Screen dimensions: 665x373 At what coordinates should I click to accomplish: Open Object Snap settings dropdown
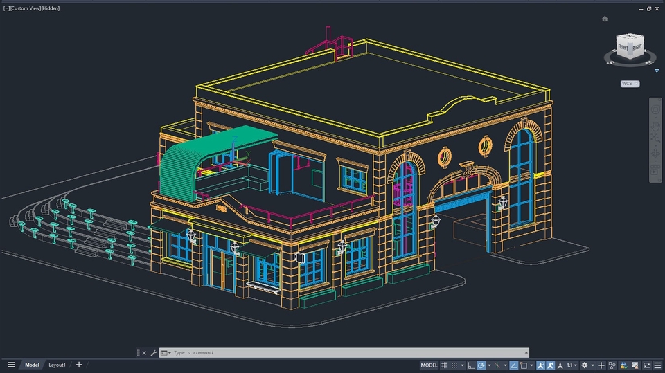pos(532,365)
